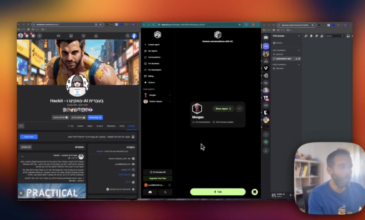365x220 pixels.
Task: Click Play.ai logo in sidebar
Action: click(158, 35)
